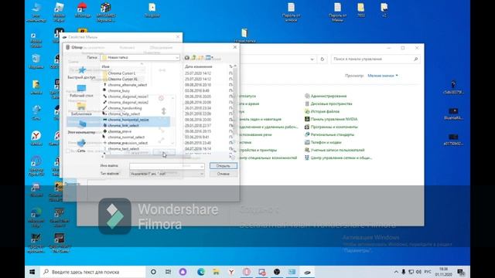Select 'Быстрый доступ' in the places bar
The image size is (495, 278).
point(82,73)
